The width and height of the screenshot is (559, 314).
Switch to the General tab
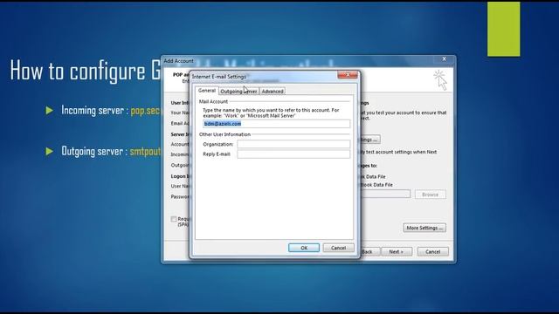[x=207, y=91]
